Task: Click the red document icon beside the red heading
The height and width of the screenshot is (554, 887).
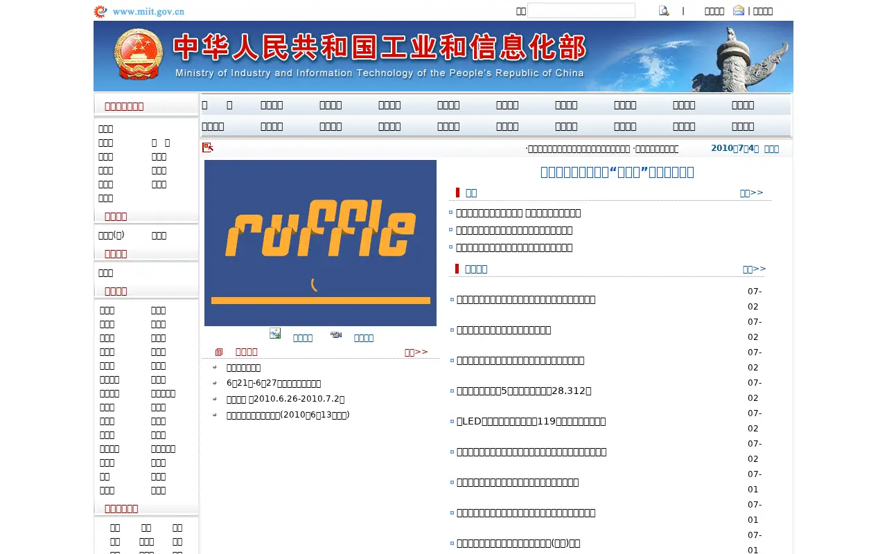Action: click(x=219, y=352)
